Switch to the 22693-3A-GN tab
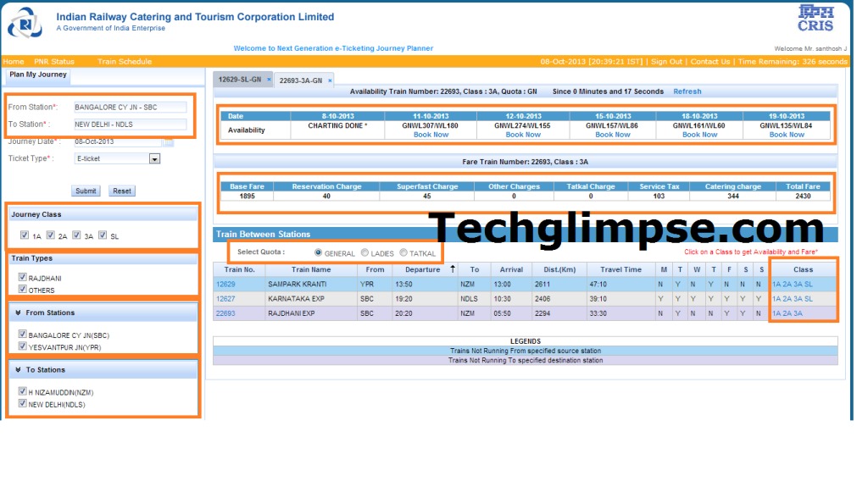Screen dimensions: 868x487 [301, 80]
